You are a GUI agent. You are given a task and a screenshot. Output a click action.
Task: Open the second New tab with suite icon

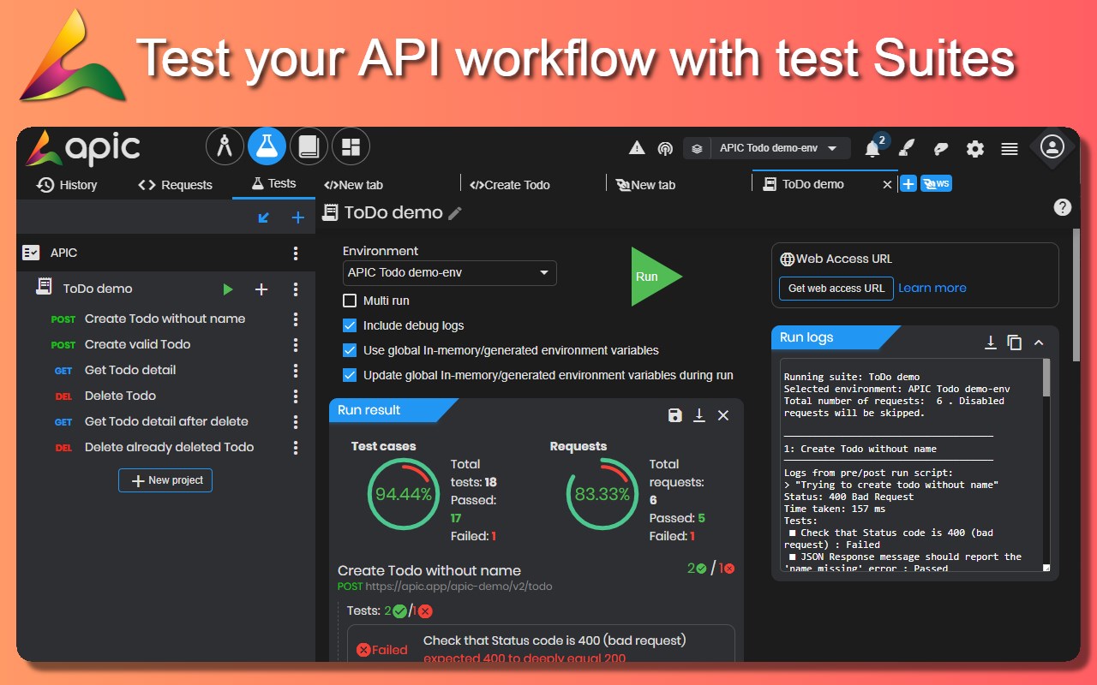[646, 185]
